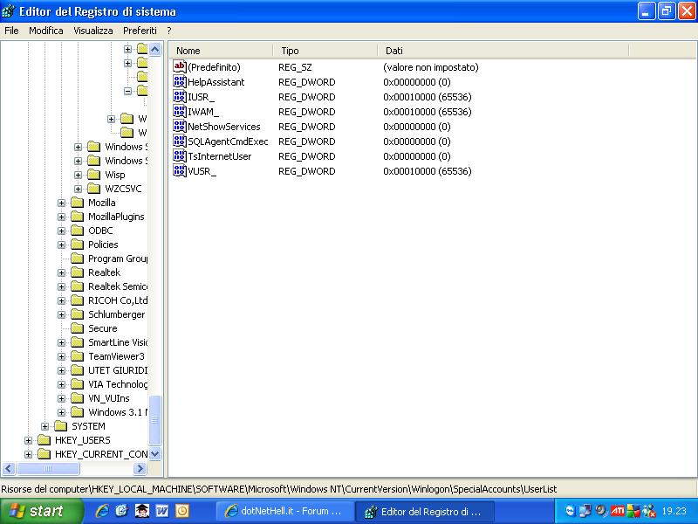Click the REG_SZ type cell
This screenshot has width=698, height=524.
(x=295, y=67)
